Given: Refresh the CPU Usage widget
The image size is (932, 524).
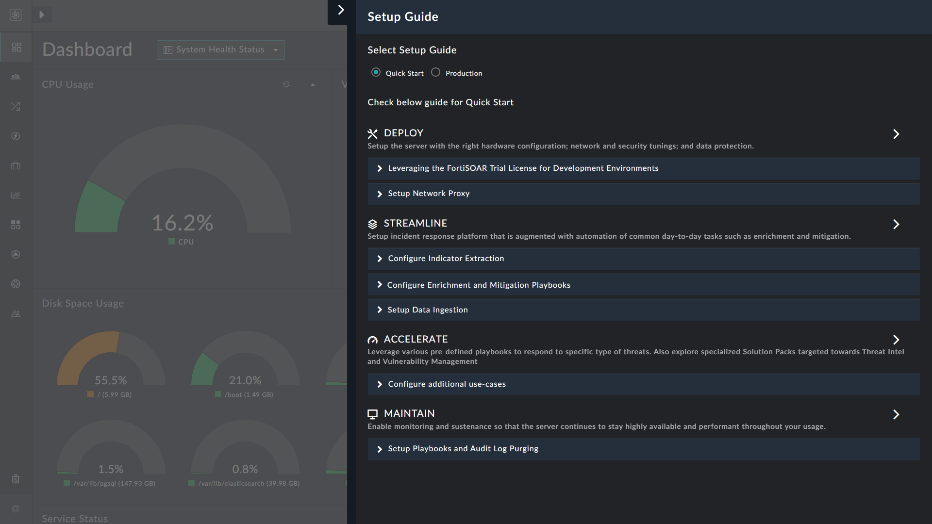Looking at the screenshot, I should [x=286, y=84].
